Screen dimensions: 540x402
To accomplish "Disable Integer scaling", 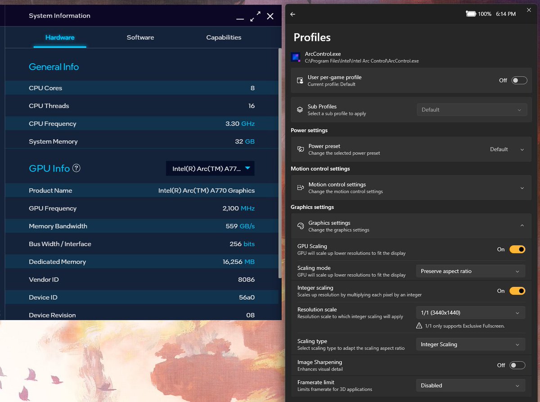I will click(x=517, y=291).
